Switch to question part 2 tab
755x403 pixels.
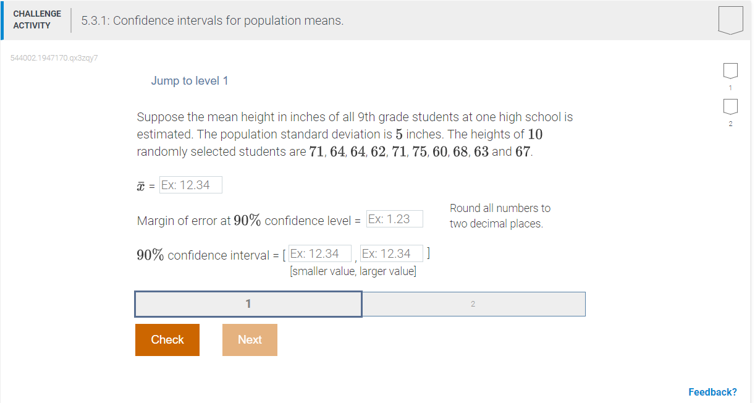pyautogui.click(x=473, y=303)
